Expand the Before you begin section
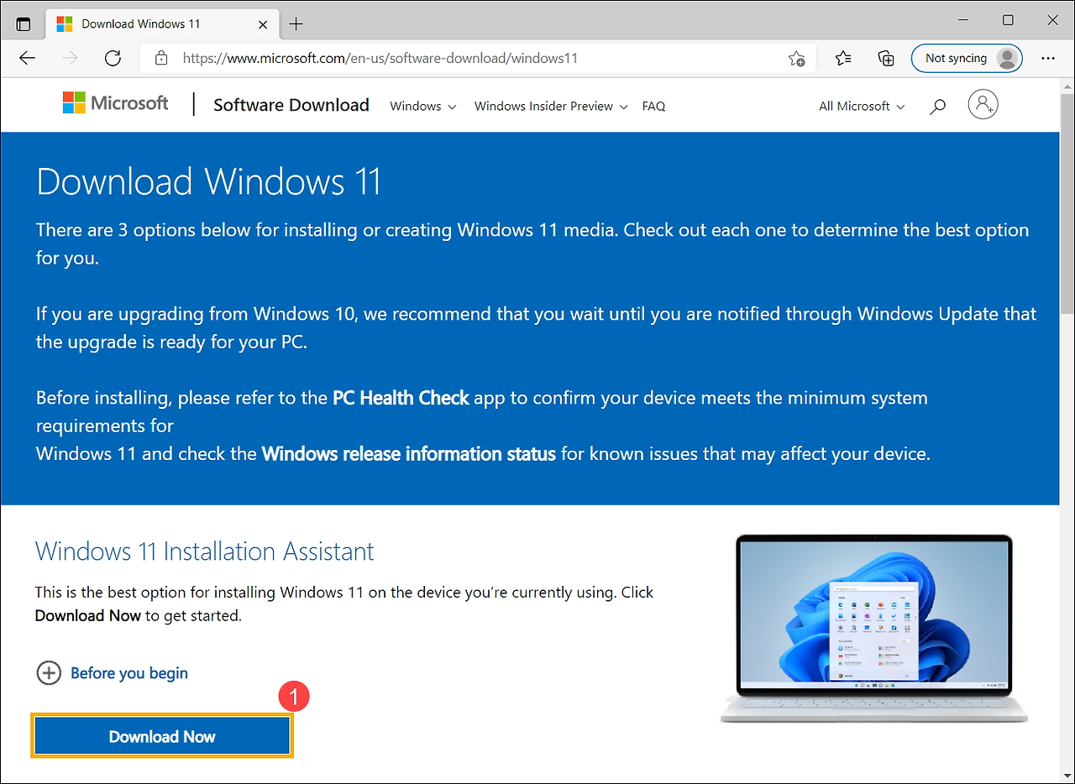The width and height of the screenshot is (1075, 784). [x=112, y=673]
